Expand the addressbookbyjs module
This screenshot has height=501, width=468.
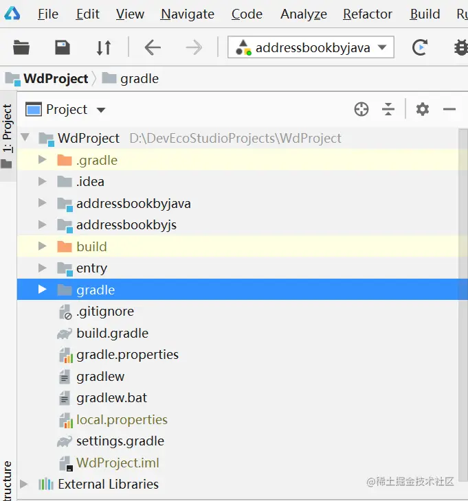pyautogui.click(x=42, y=224)
